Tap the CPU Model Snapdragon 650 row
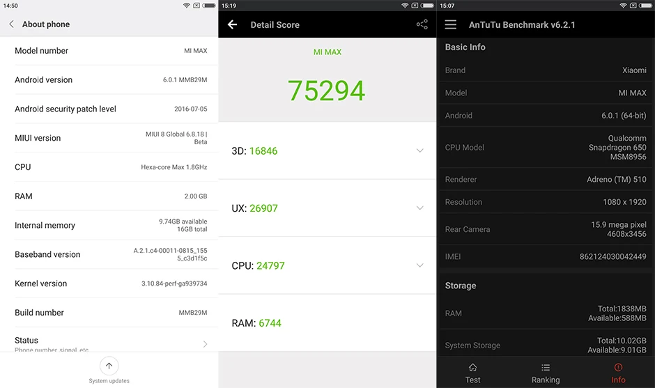Viewport: 655px width, 388px height. click(546, 148)
